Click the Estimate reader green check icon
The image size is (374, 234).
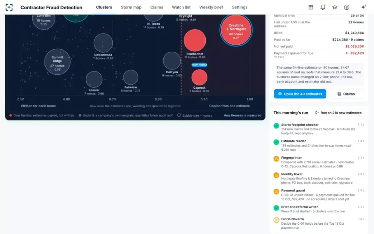pos(276,142)
